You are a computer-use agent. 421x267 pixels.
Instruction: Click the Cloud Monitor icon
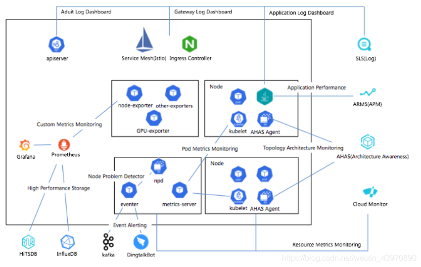point(370,191)
